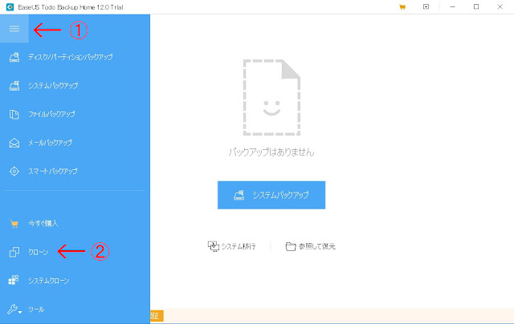This screenshot has height=324, width=514.
Task: Click the System Migration monitor icon
Action: [214, 246]
